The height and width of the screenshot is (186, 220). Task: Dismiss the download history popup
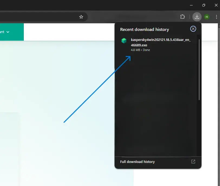pyautogui.click(x=193, y=29)
